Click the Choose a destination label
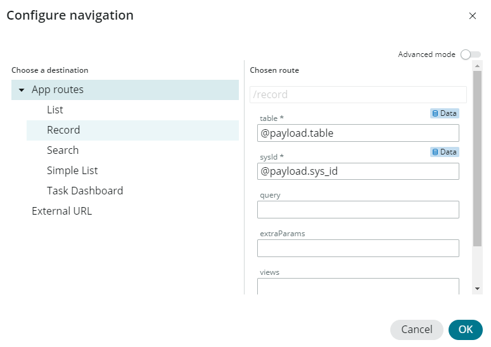Image resolution: width=491 pixels, height=347 pixels. point(50,70)
